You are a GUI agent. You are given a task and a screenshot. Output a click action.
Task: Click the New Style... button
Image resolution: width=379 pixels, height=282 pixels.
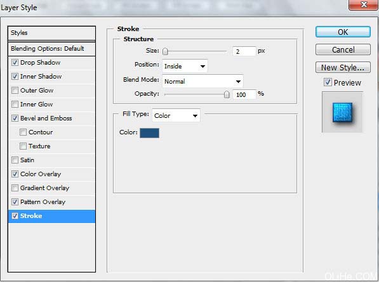pos(343,68)
